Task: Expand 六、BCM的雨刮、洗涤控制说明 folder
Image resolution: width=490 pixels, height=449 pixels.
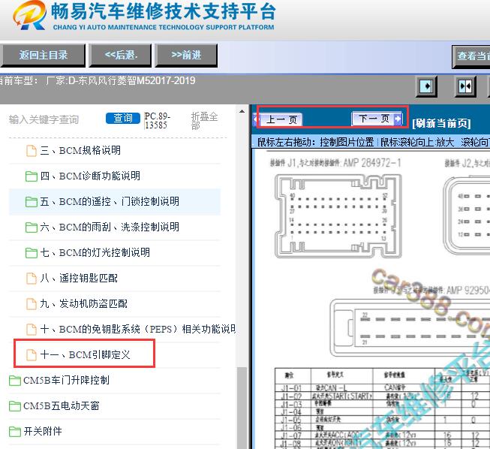Action: (110, 227)
